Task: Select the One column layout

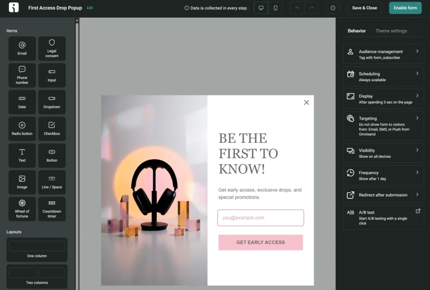Action: (37, 249)
